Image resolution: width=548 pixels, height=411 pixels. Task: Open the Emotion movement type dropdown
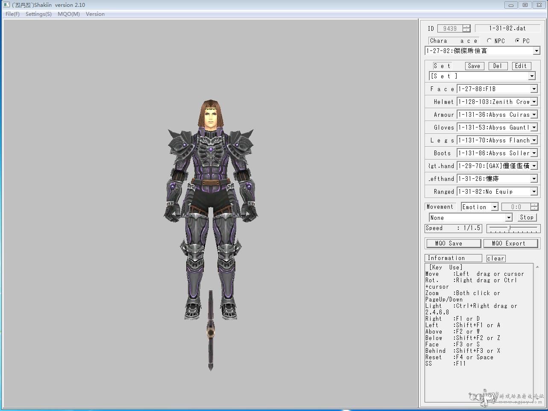[495, 207]
